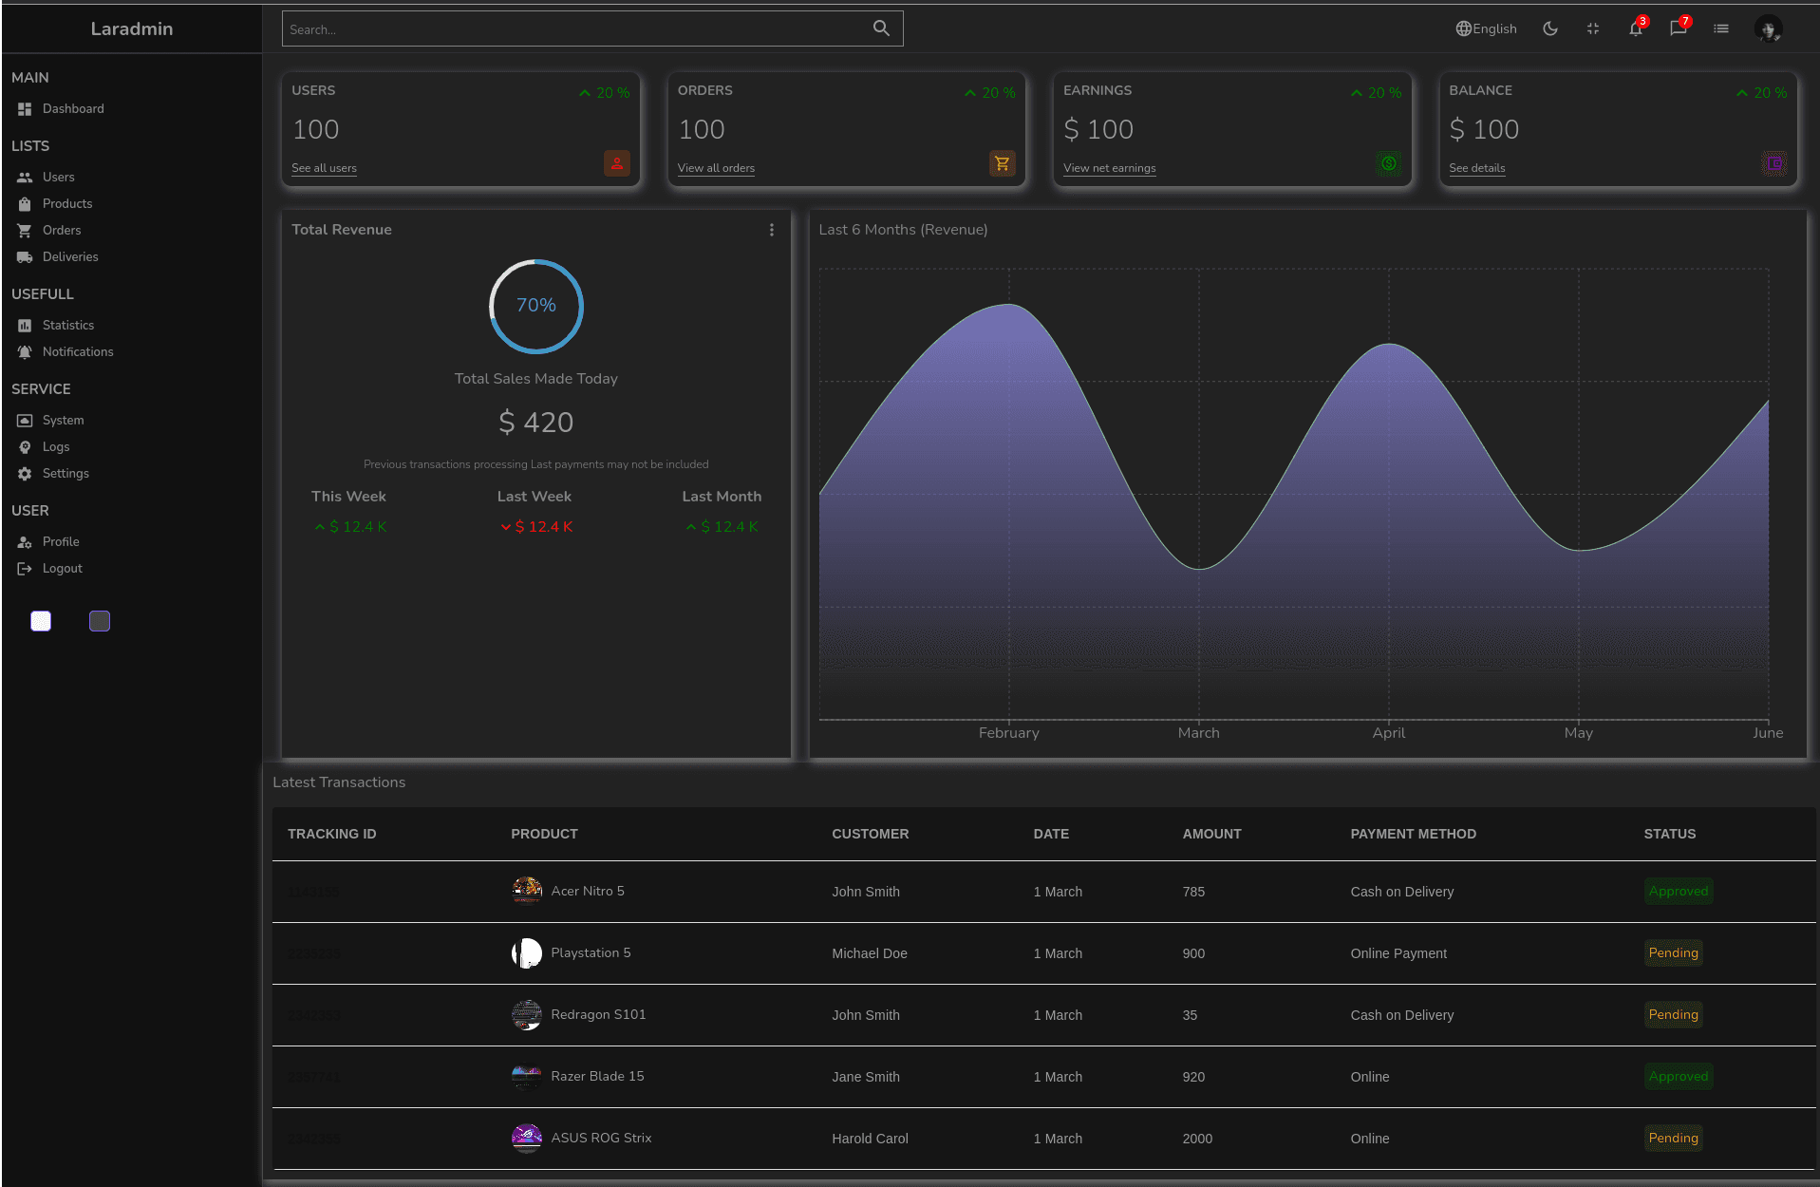Toggle dark mode with the moon icon
This screenshot has width=1820, height=1187.
pyautogui.click(x=1549, y=28)
